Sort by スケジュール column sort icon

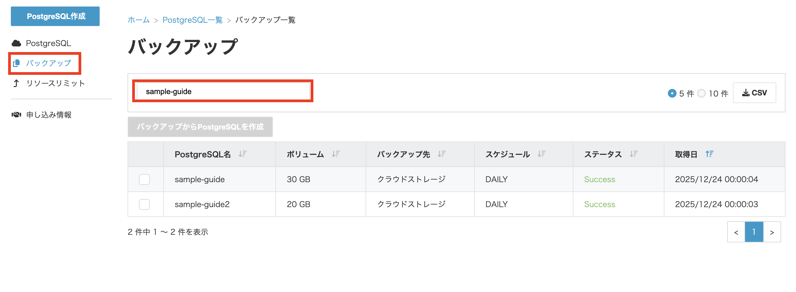(x=541, y=154)
